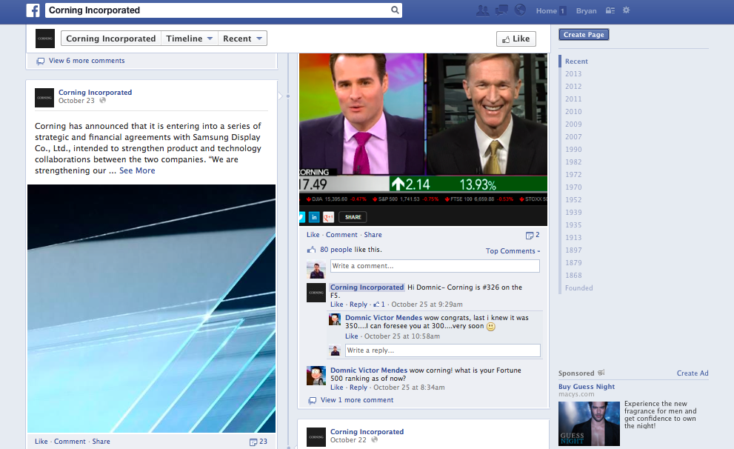Open the account settings gear icon
This screenshot has height=449, width=734.
(626, 10)
